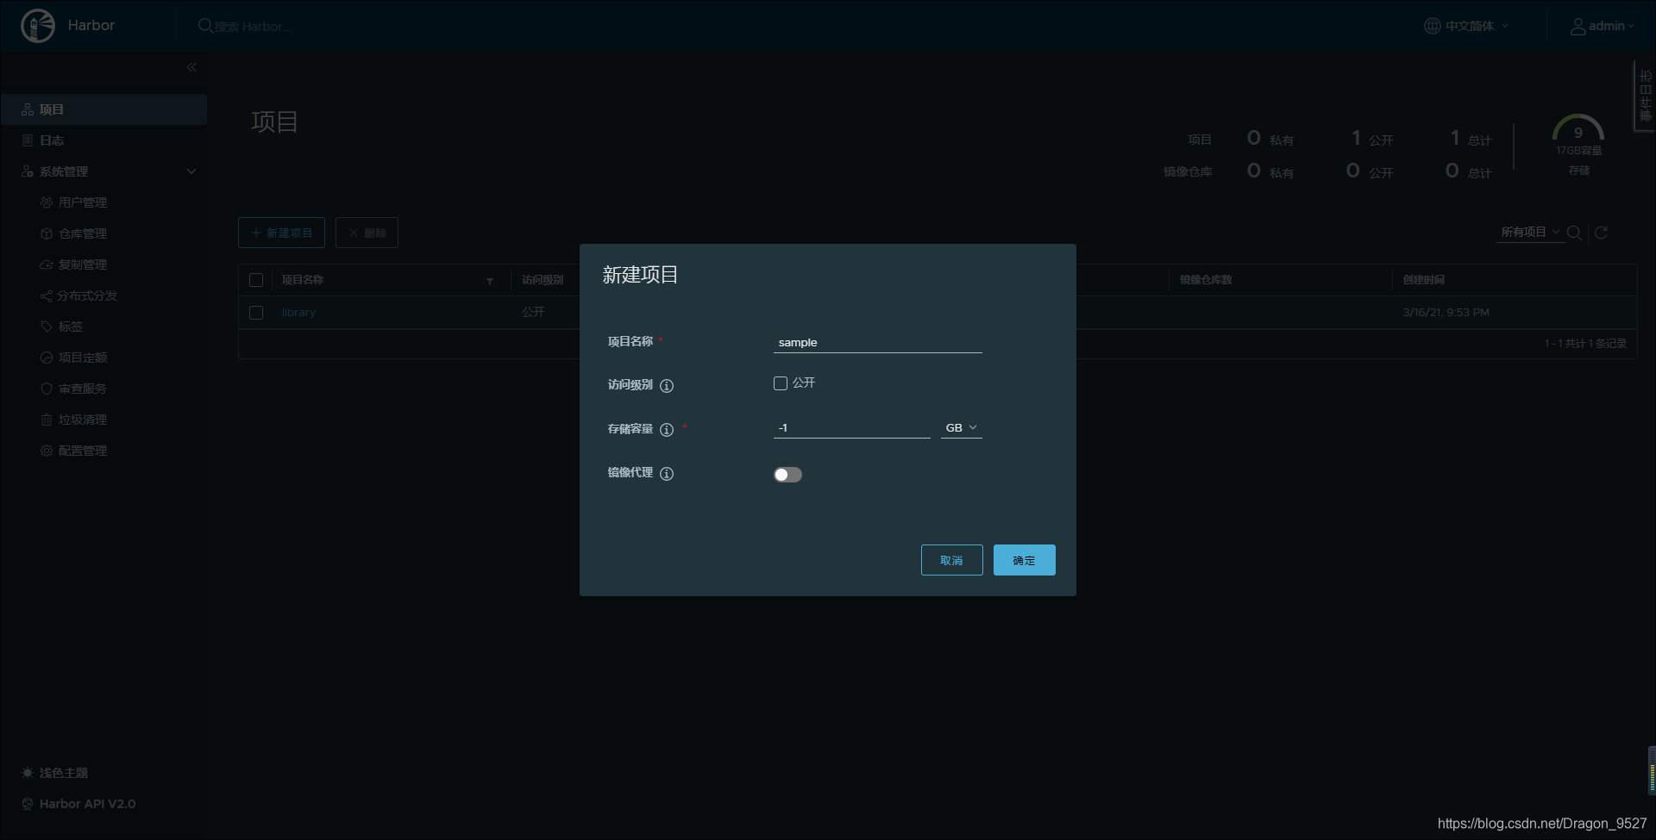Open the GB unit dropdown

tap(961, 428)
